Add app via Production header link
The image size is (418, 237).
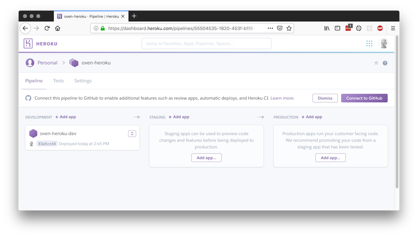311,117
